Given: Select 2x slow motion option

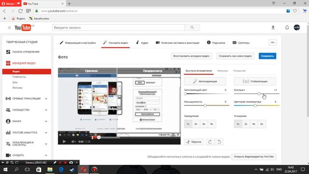Looking at the screenshot, I should pyautogui.click(x=196, y=124).
